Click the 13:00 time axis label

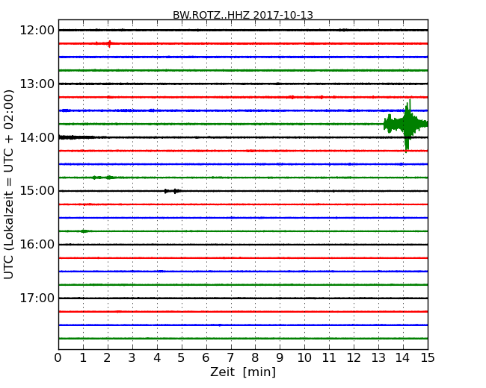tap(37, 84)
